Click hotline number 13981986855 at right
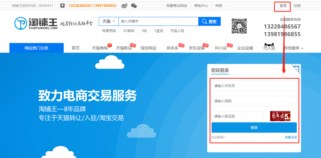Screen dimensions: 321x158 [282, 34]
